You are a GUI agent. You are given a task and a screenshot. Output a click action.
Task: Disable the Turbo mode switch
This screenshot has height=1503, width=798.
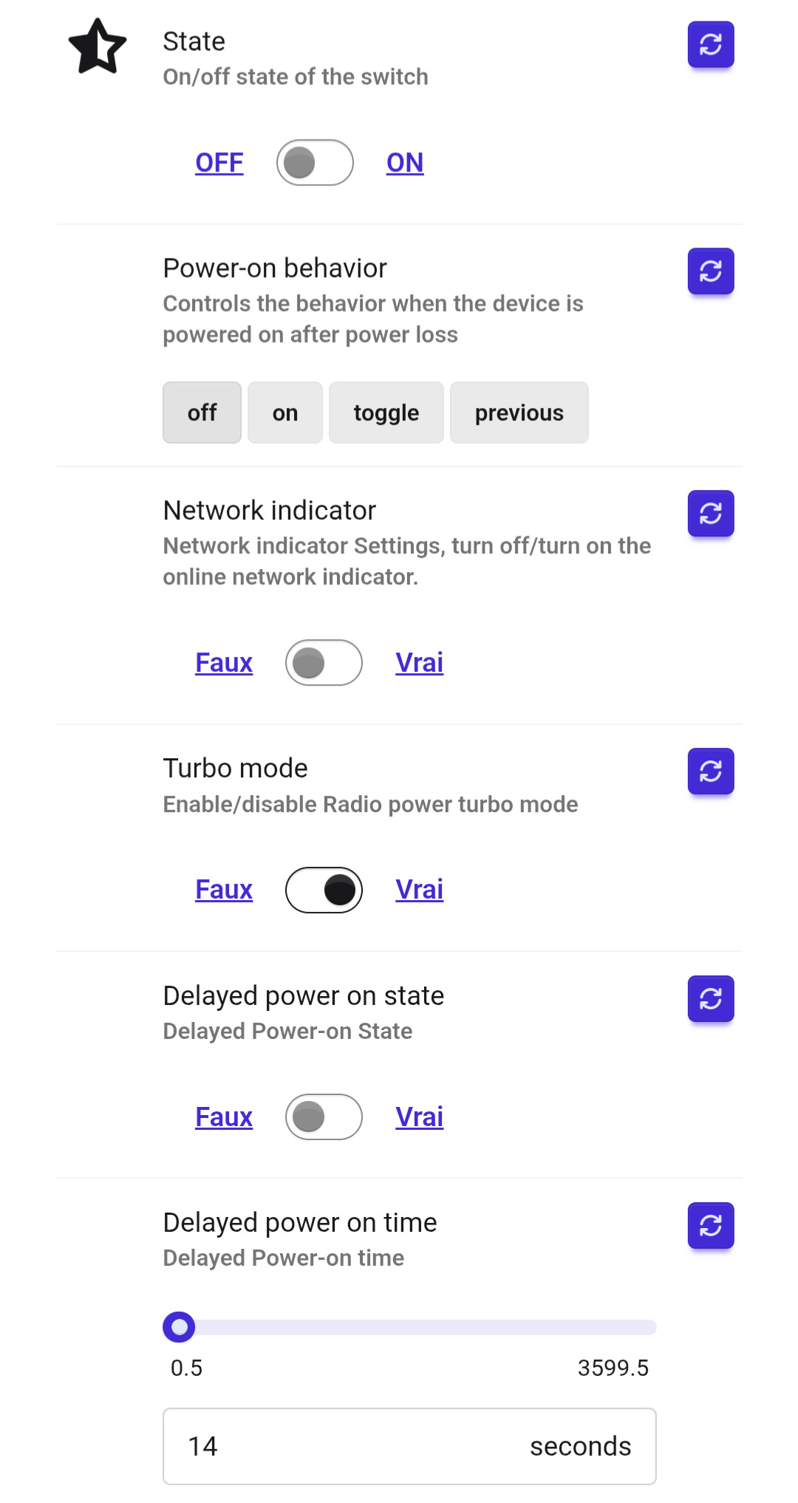(x=324, y=890)
